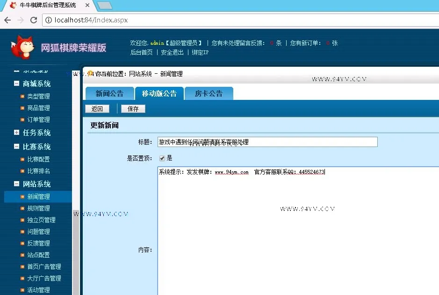Click the arrow icon beside 首页广告管理
Viewport: 439px width, 295px height.
pyautogui.click(x=22, y=267)
